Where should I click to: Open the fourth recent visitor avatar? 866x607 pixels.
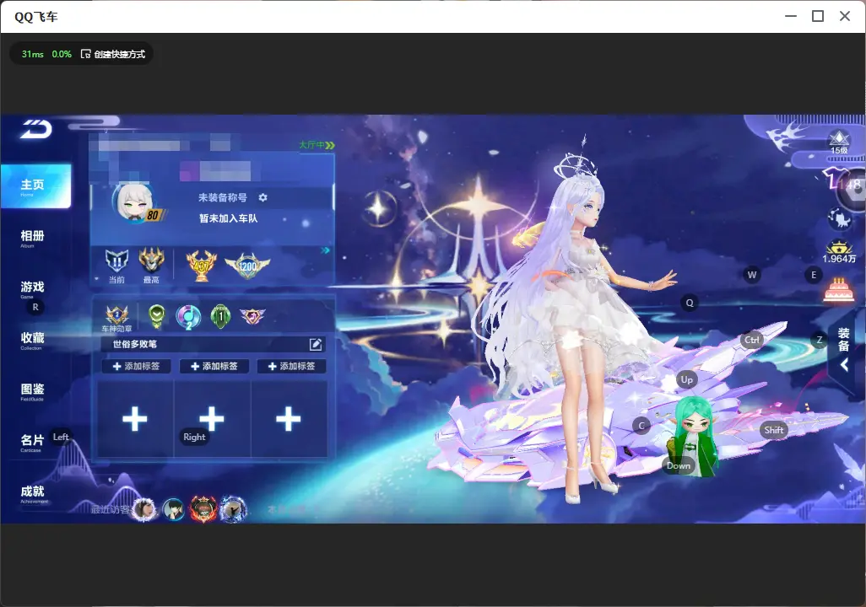click(x=233, y=508)
